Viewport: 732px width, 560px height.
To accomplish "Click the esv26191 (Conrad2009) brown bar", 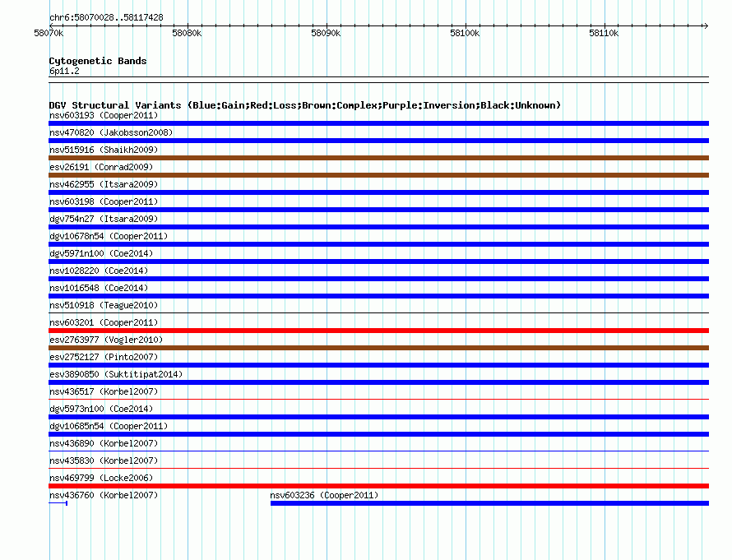I will click(378, 175).
